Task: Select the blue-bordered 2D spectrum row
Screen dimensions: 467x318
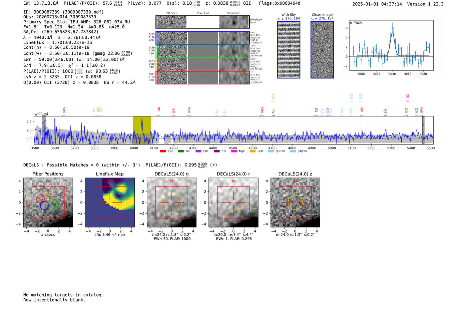Action: 202,38
